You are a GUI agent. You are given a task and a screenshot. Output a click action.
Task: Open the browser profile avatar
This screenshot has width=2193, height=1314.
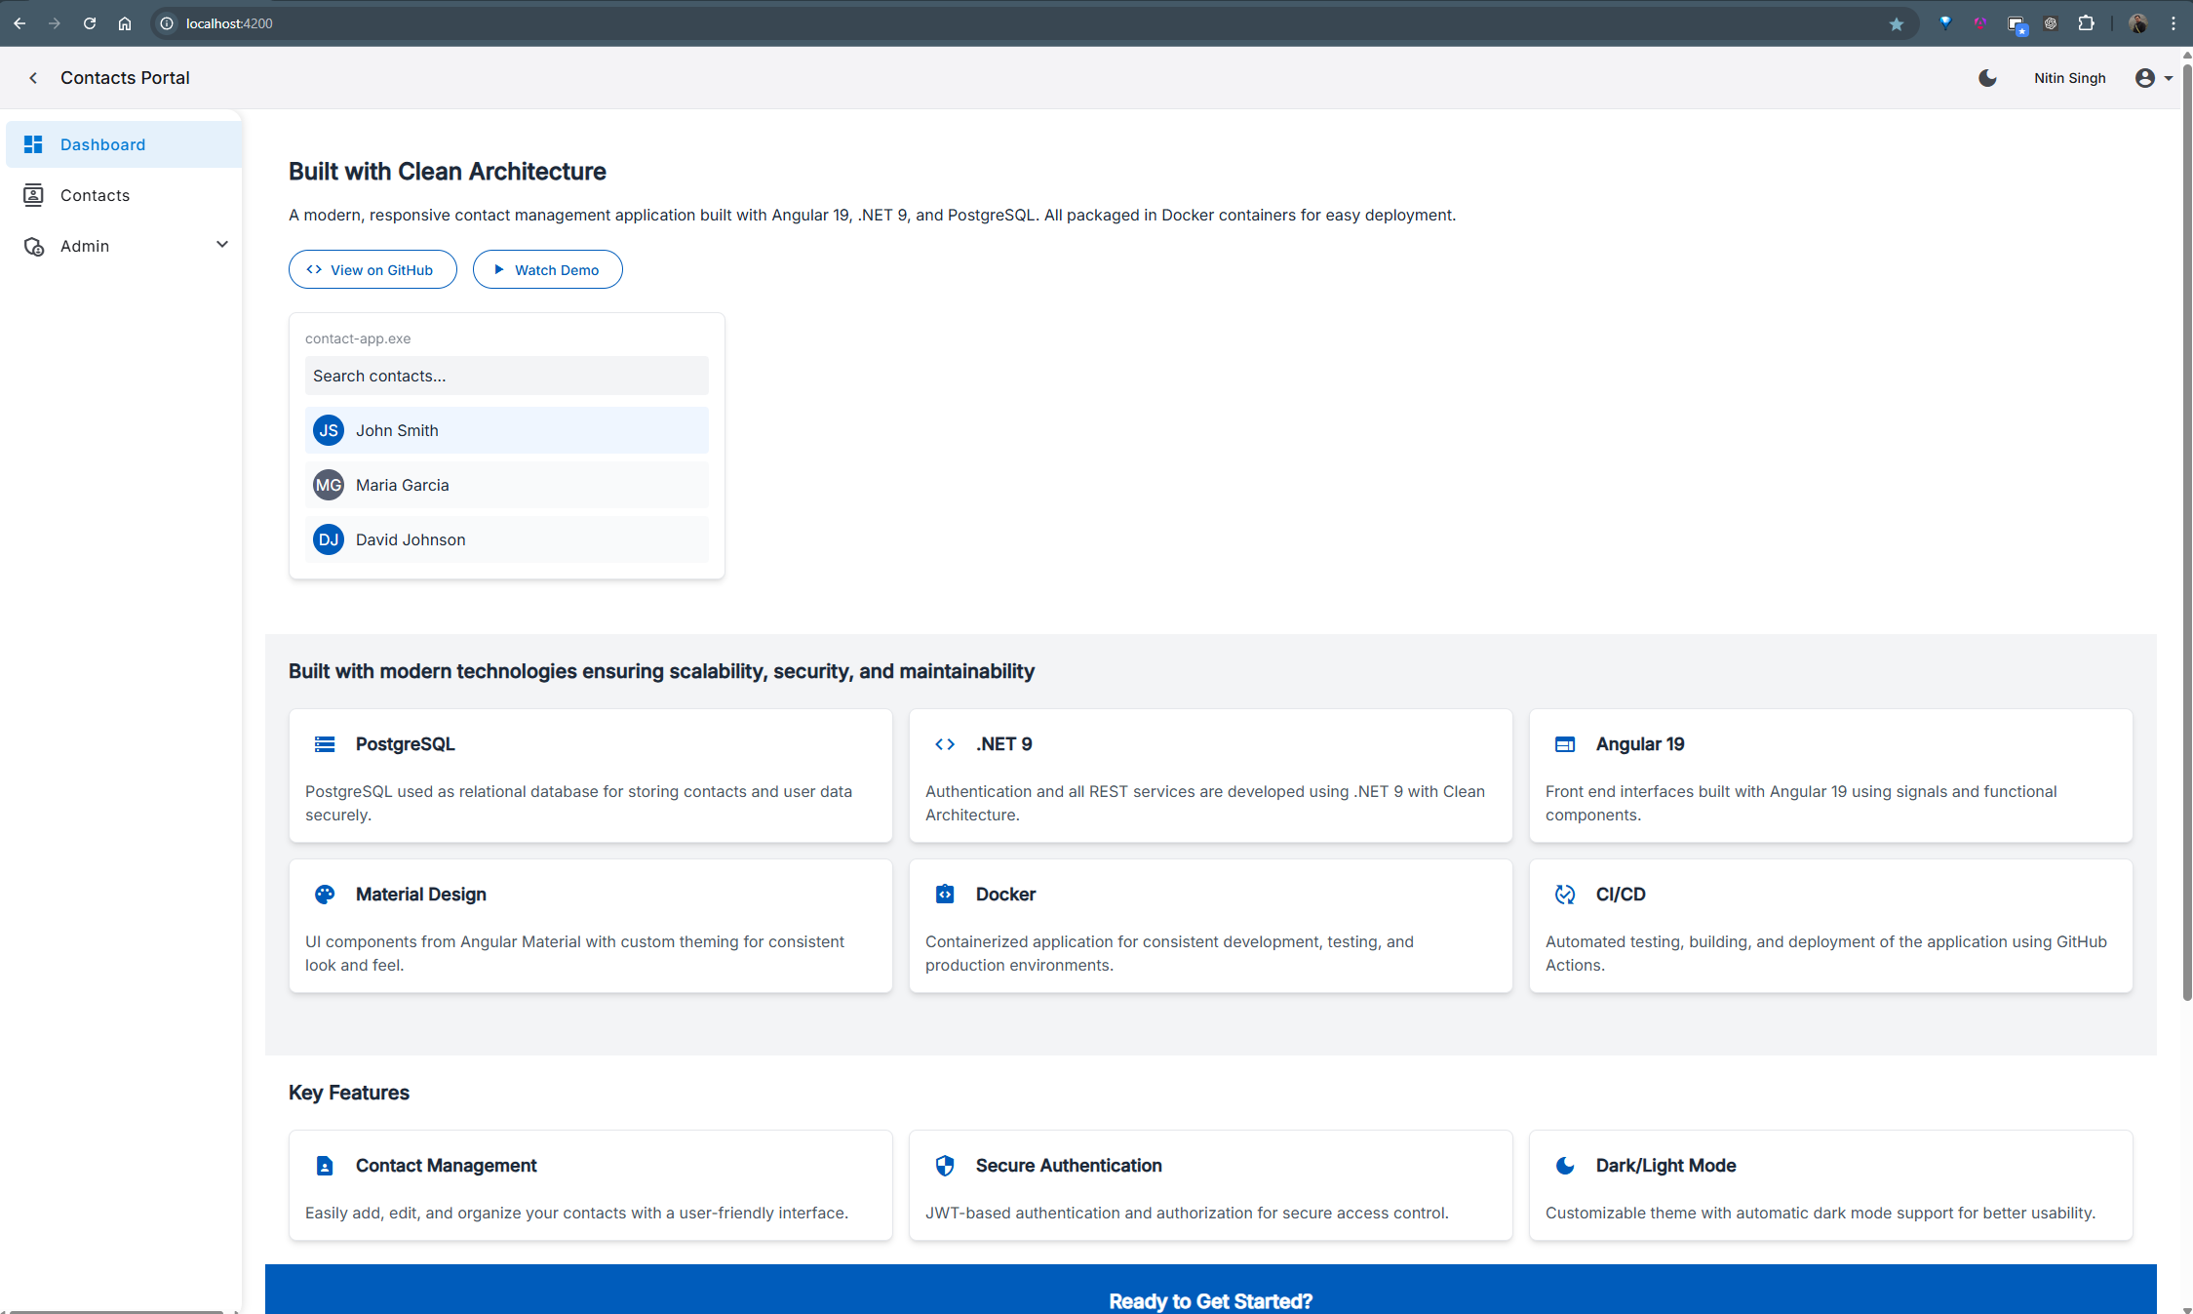coord(2137,23)
